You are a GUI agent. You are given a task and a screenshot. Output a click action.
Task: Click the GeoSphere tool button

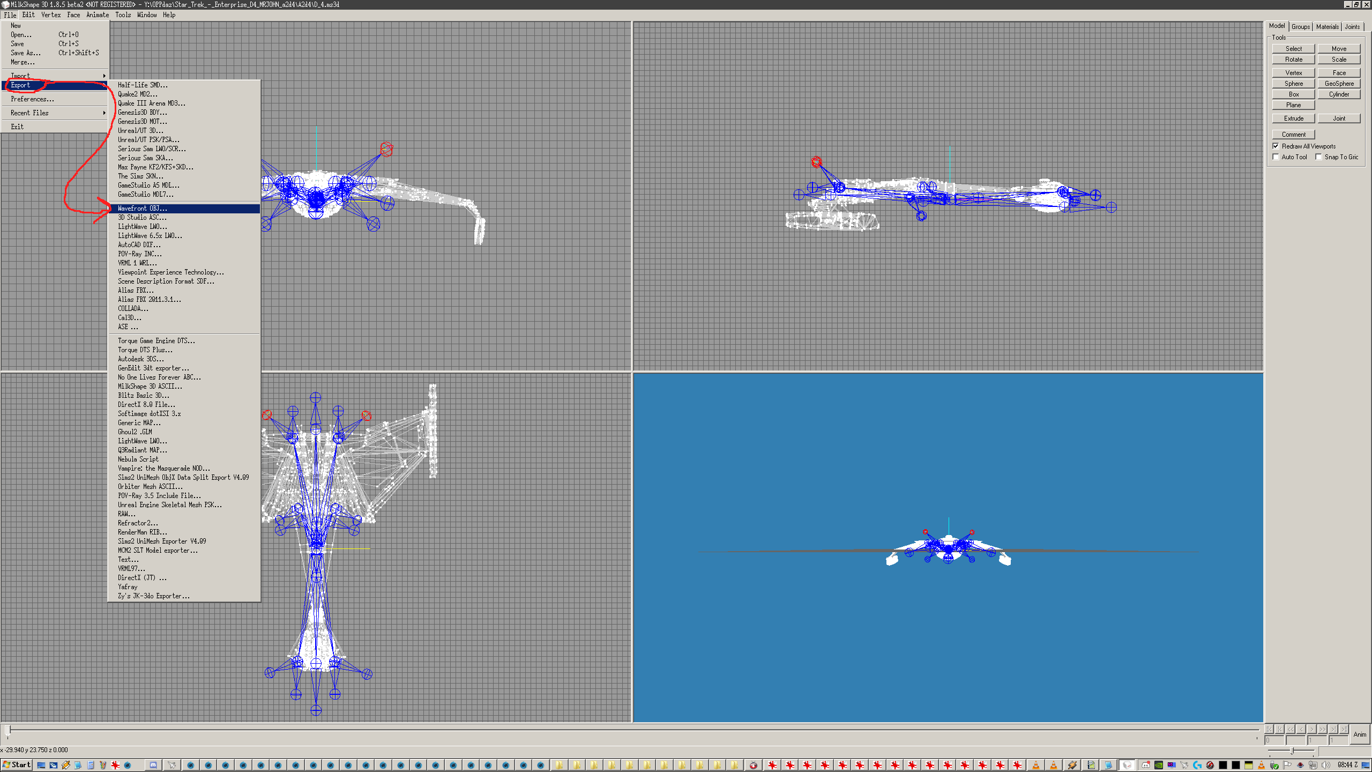click(x=1339, y=84)
